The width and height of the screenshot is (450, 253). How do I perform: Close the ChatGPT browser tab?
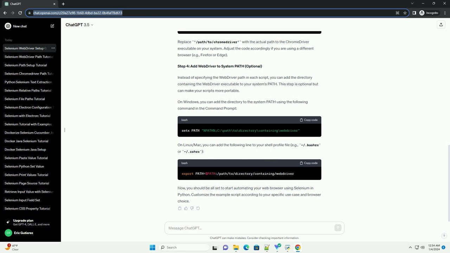click(x=54, y=4)
